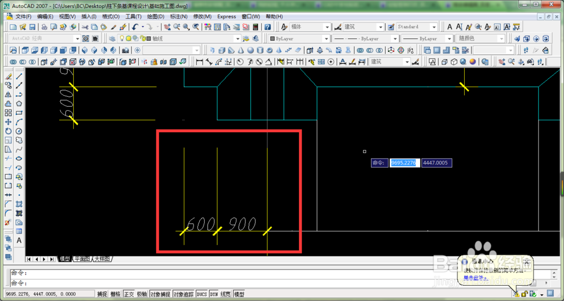Image resolution: width=564 pixels, height=301 pixels.
Task: Select the Move modify tool
Action: point(8,122)
